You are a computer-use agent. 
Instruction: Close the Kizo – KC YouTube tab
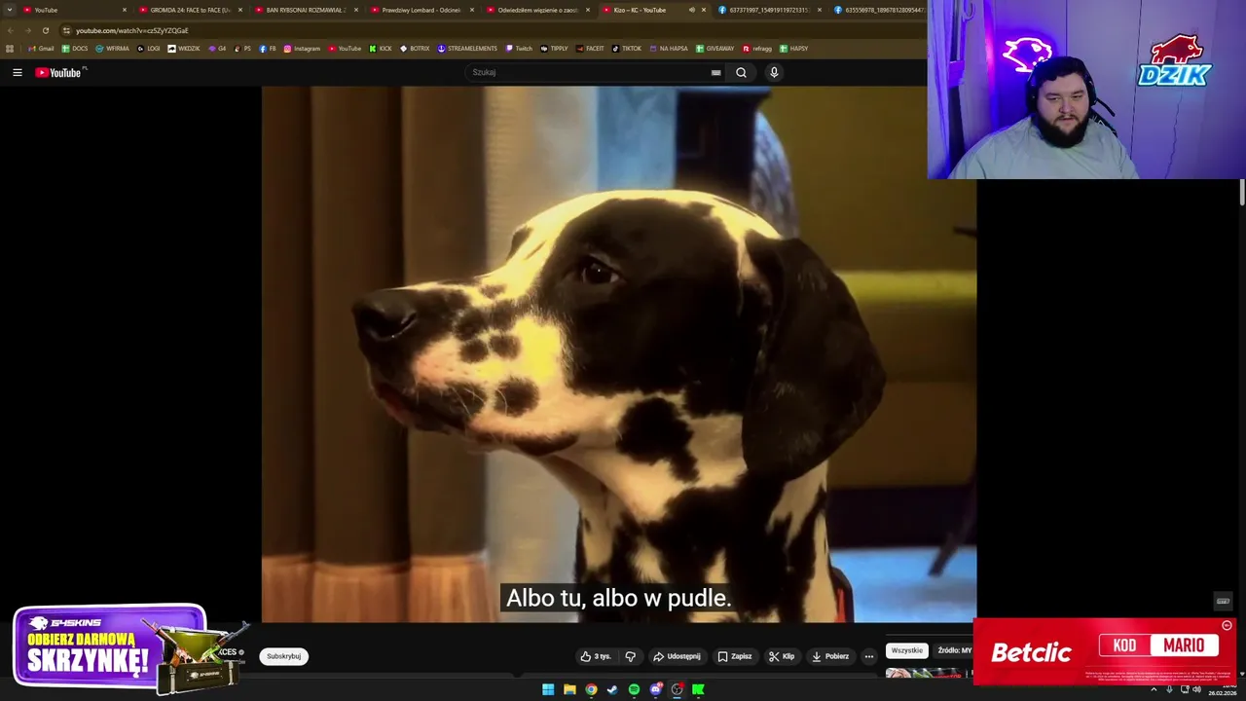point(704,10)
